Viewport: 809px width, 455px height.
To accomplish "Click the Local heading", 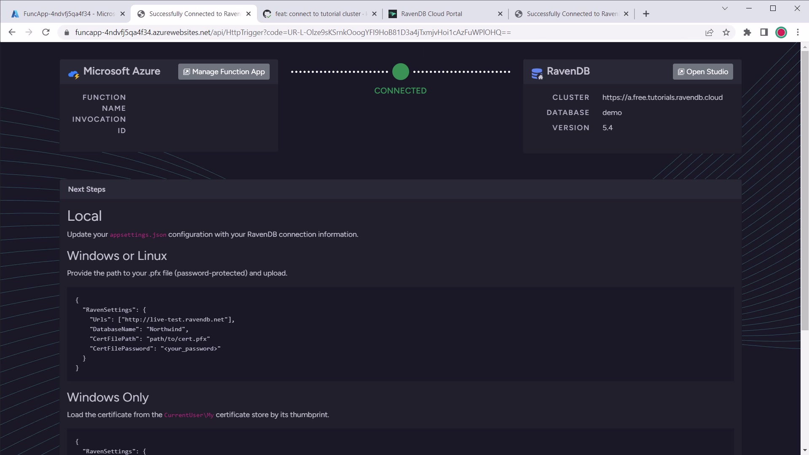I will click(x=84, y=216).
